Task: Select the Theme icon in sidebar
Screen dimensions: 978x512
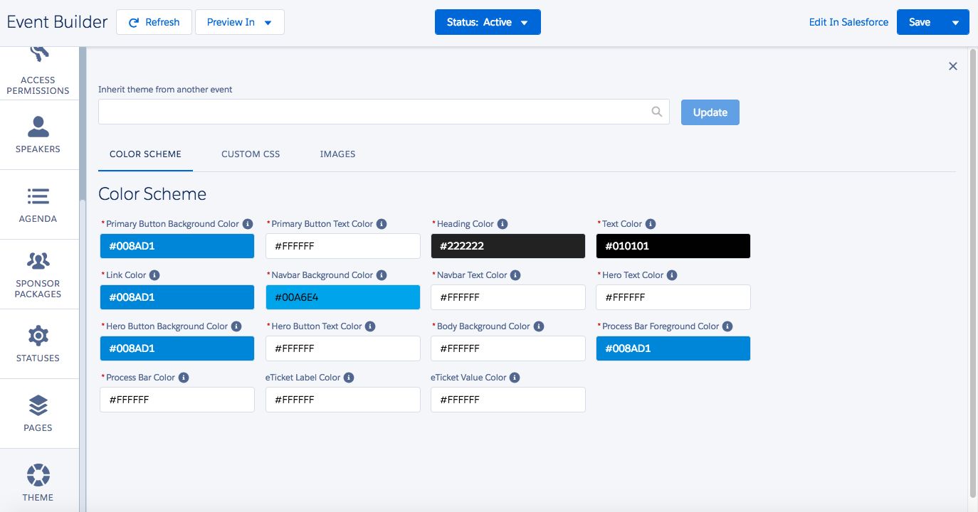Action: point(38,474)
